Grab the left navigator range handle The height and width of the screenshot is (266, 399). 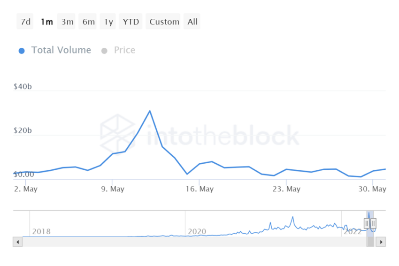pos(367,223)
